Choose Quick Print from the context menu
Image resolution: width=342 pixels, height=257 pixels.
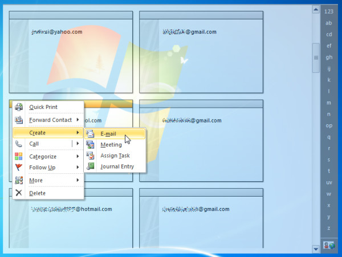click(48, 107)
